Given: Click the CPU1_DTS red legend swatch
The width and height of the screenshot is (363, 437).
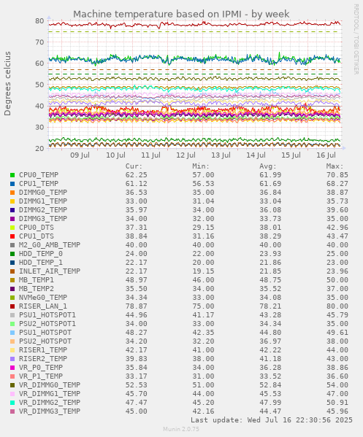Looking at the screenshot, I should click(x=12, y=236).
